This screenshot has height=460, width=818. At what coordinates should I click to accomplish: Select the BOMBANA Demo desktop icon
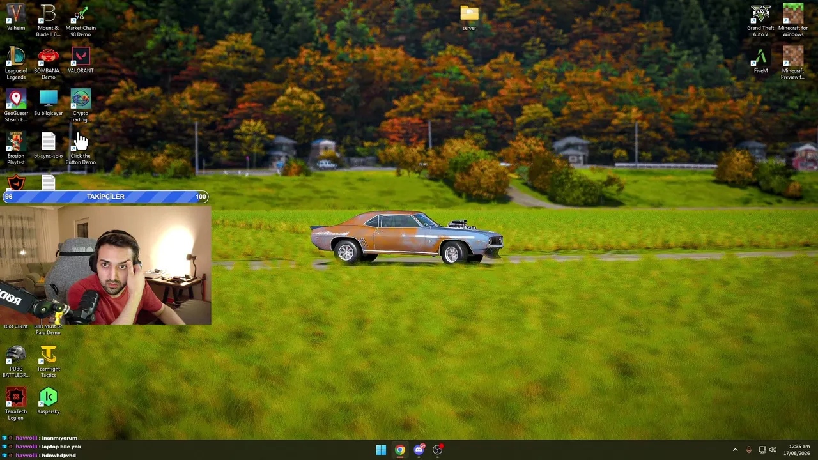(x=48, y=64)
